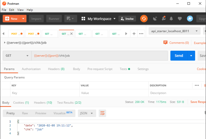Click in the request URL field
The width and height of the screenshot is (206, 139).
coord(99,56)
